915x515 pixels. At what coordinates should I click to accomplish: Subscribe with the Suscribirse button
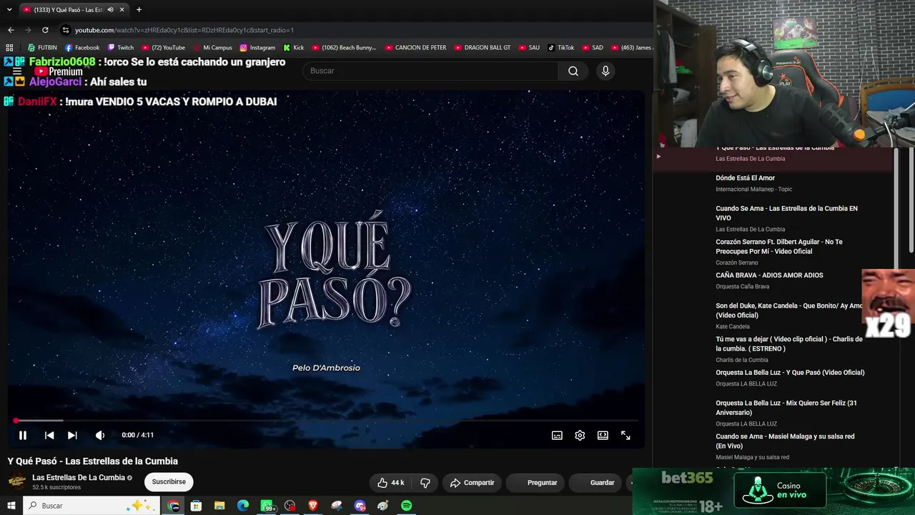(x=169, y=482)
